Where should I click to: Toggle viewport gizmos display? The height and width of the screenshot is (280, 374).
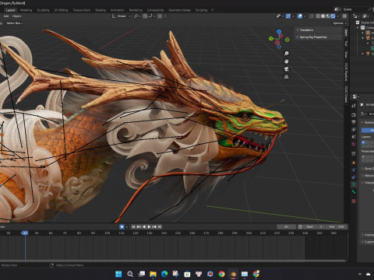point(288,16)
